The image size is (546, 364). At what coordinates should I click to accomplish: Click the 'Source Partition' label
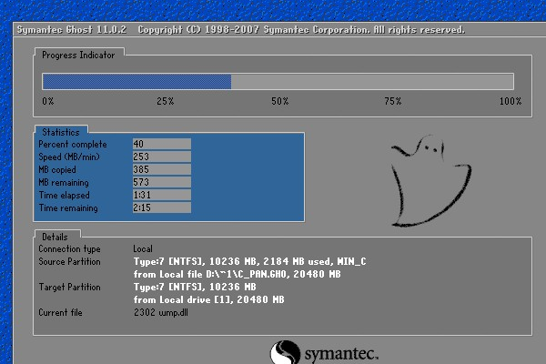(x=69, y=261)
